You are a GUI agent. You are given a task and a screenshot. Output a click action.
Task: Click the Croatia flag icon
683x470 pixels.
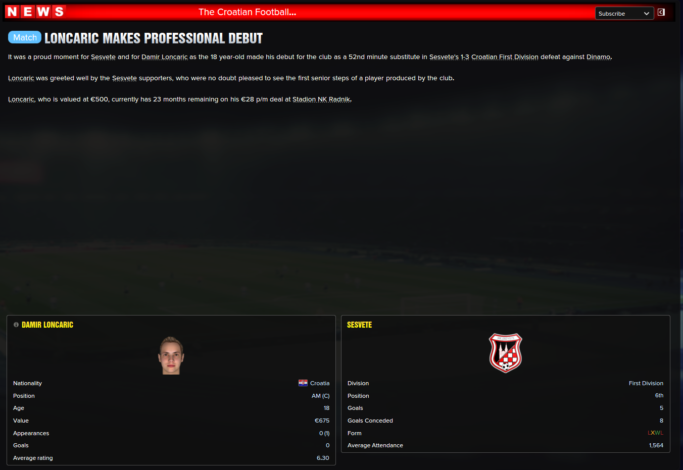click(x=303, y=383)
